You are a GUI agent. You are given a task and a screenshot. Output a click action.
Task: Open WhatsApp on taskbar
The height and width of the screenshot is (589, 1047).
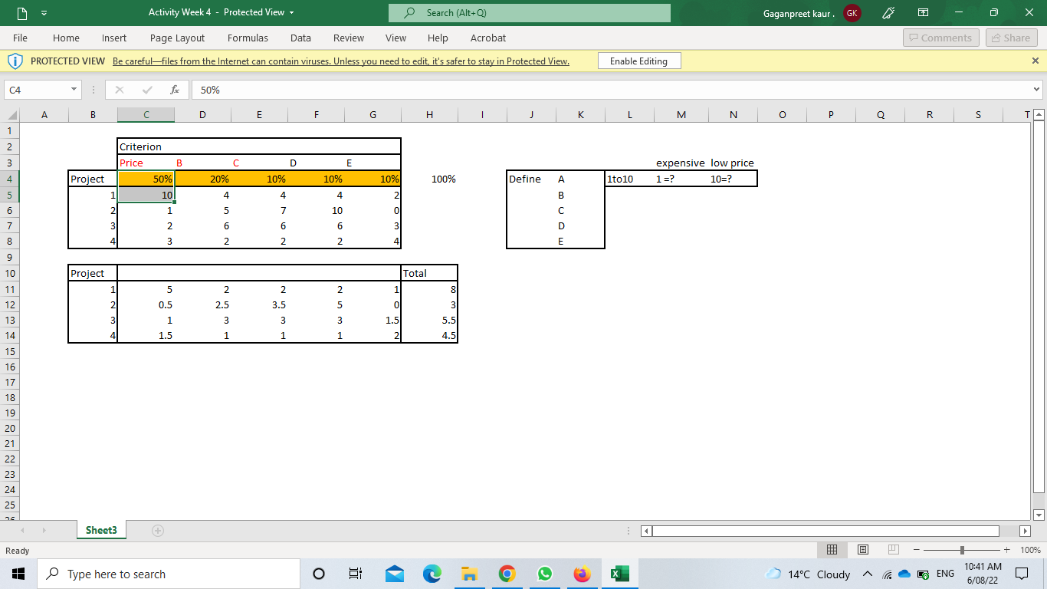tap(545, 574)
